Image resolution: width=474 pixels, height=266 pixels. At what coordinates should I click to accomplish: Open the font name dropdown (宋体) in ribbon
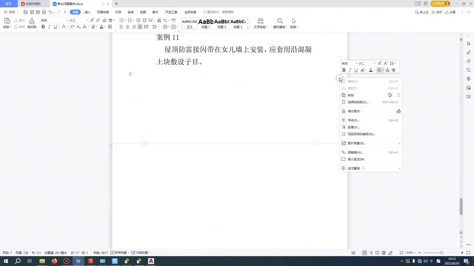point(67,20)
